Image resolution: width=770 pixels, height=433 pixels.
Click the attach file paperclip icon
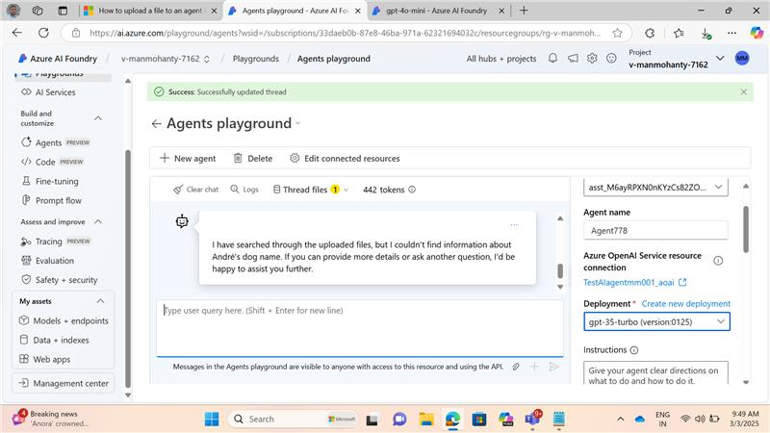coord(516,367)
